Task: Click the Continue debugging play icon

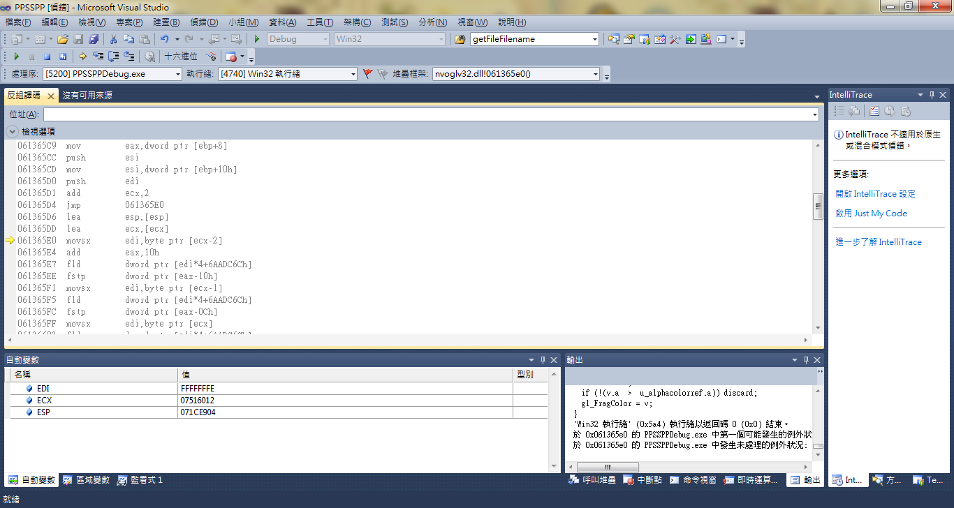Action: coord(17,57)
